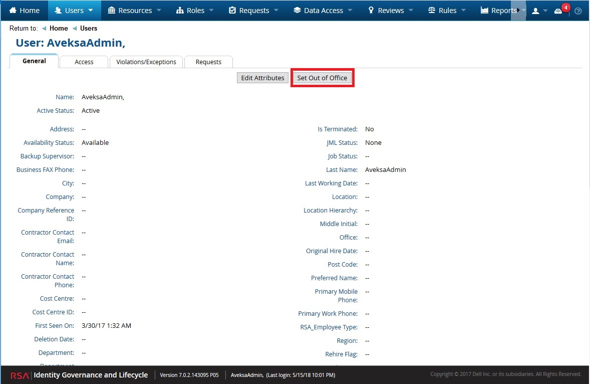Click the Rules balance scale icon
Image resolution: width=590 pixels, height=384 pixels.
[x=432, y=11]
